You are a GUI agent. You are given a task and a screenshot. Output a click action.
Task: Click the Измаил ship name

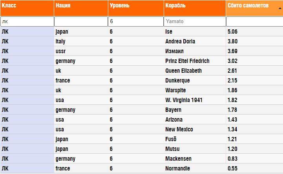[174, 51]
